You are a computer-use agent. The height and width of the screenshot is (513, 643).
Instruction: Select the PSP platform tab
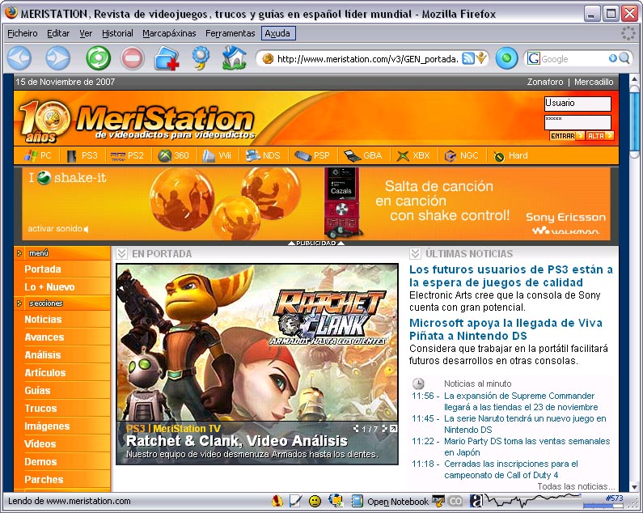point(312,155)
